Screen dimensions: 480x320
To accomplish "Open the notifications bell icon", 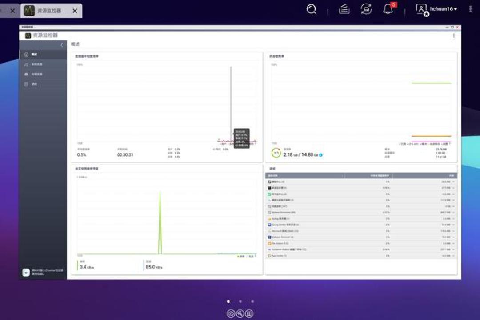I will pos(388,9).
